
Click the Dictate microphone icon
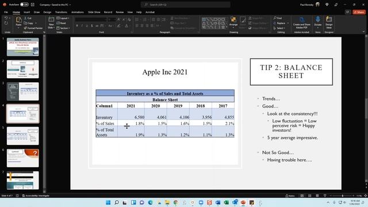coord(318,20)
